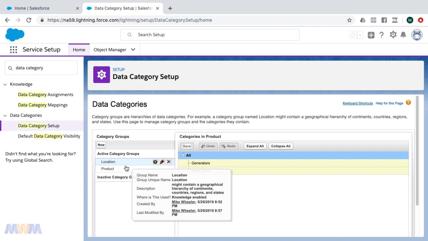The width and height of the screenshot is (428, 241).
Task: Go forward with browser forward arrow
Action: pos(18,20)
